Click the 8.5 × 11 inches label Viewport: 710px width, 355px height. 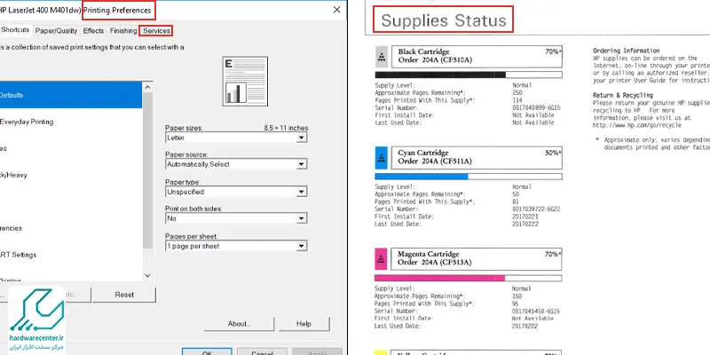[286, 128]
